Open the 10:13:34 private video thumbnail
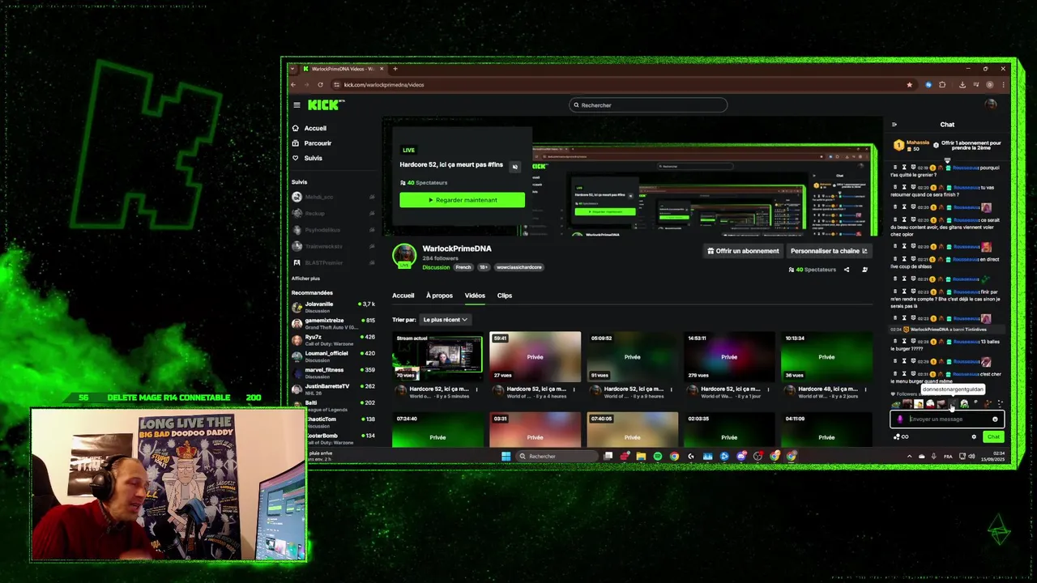The image size is (1037, 583). click(826, 356)
